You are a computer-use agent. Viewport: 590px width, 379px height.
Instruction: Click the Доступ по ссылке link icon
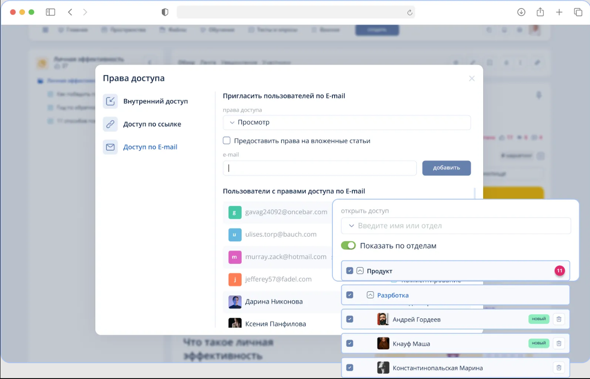click(110, 124)
